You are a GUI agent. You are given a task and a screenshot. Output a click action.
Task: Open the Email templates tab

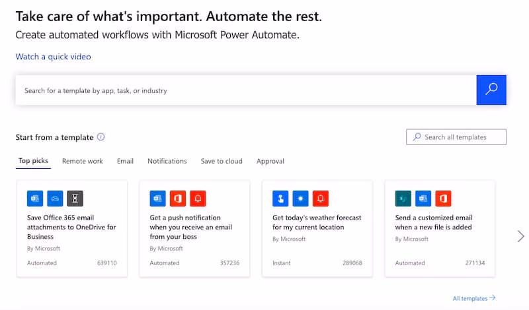tap(125, 161)
